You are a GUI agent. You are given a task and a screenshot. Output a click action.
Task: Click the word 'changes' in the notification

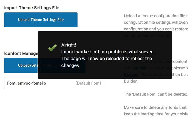click(70, 66)
